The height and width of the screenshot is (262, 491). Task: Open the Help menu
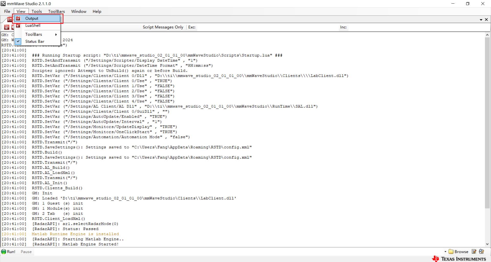point(97,11)
